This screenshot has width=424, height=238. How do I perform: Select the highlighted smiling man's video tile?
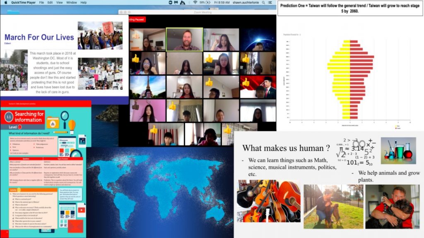coord(184,39)
